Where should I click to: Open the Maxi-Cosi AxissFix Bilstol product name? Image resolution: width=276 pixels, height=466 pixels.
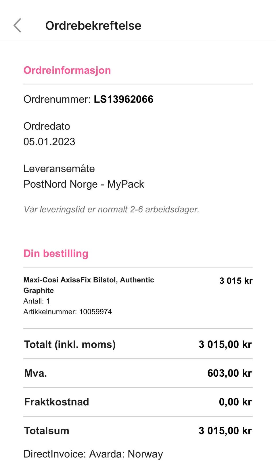coord(89,285)
